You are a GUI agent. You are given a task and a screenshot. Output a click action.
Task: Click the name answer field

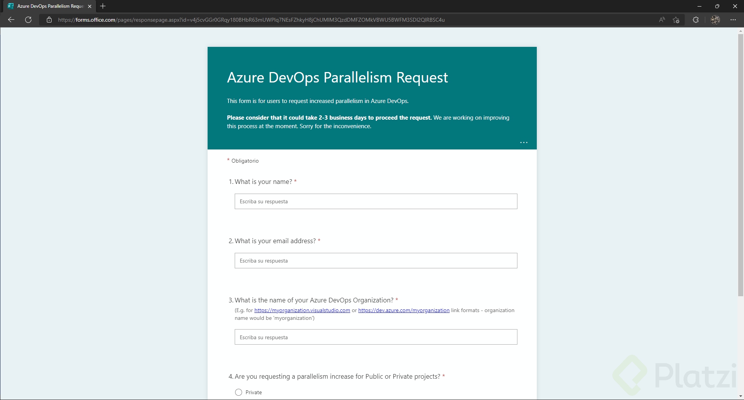click(x=376, y=201)
